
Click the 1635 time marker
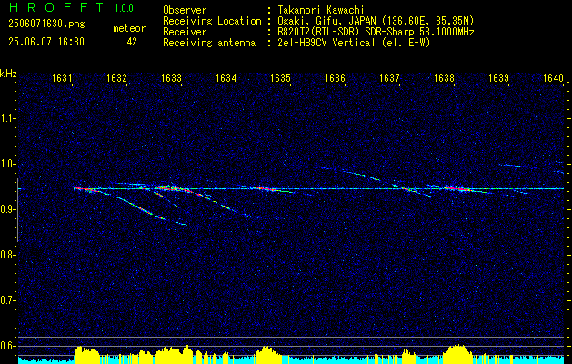pos(280,77)
